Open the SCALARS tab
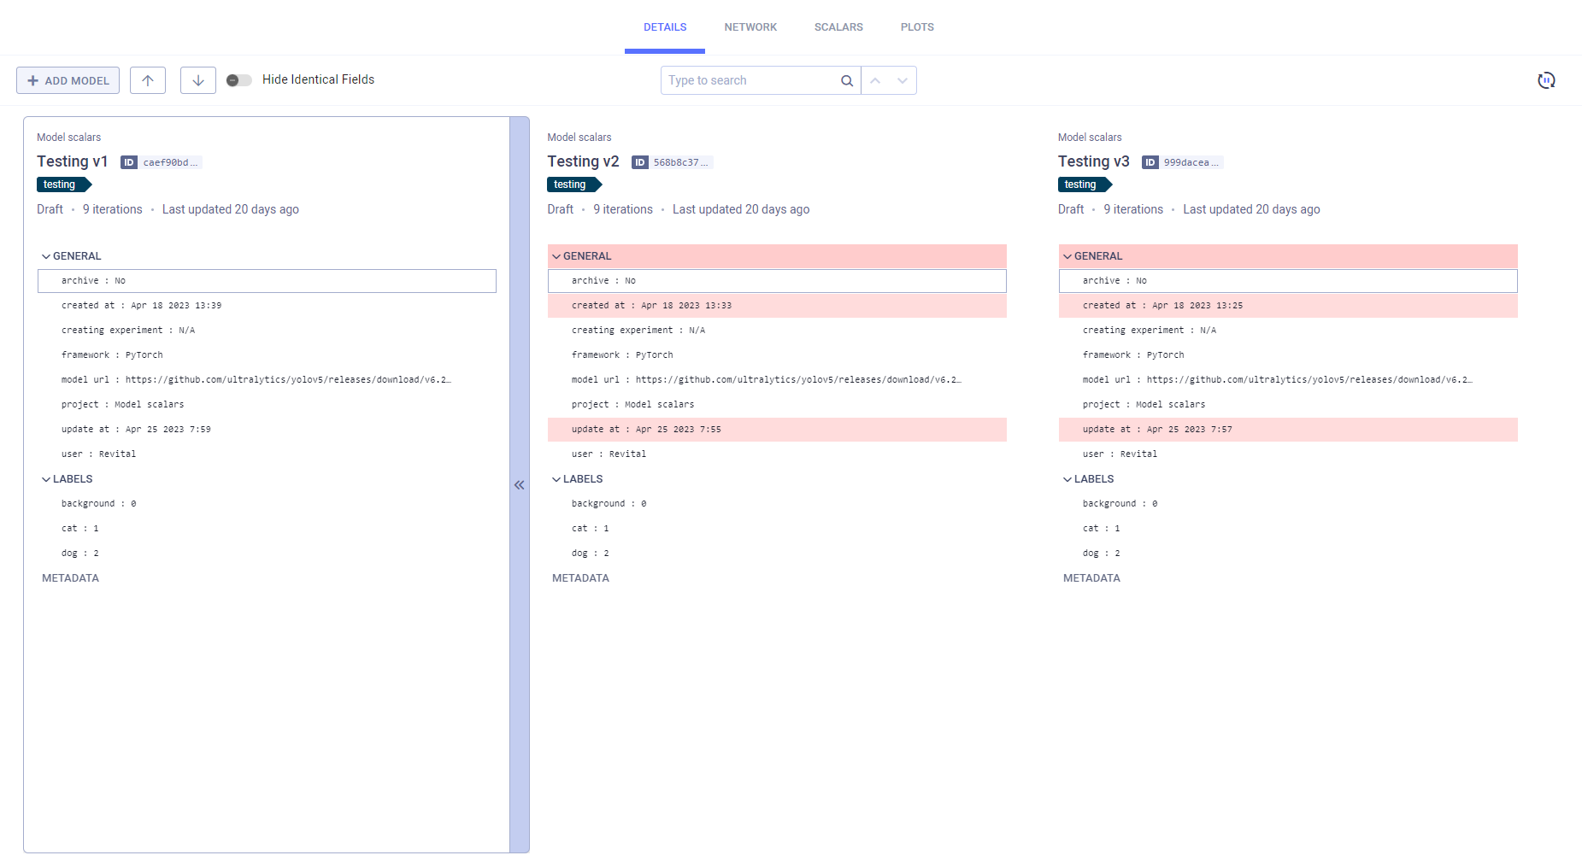The width and height of the screenshot is (1582, 867). tap(838, 27)
